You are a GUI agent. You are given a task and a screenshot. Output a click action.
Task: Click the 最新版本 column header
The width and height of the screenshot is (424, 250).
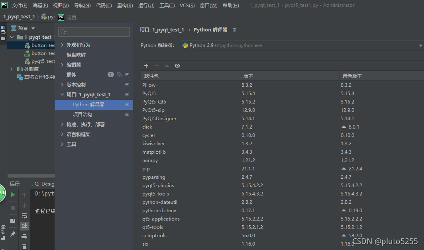tap(381, 76)
